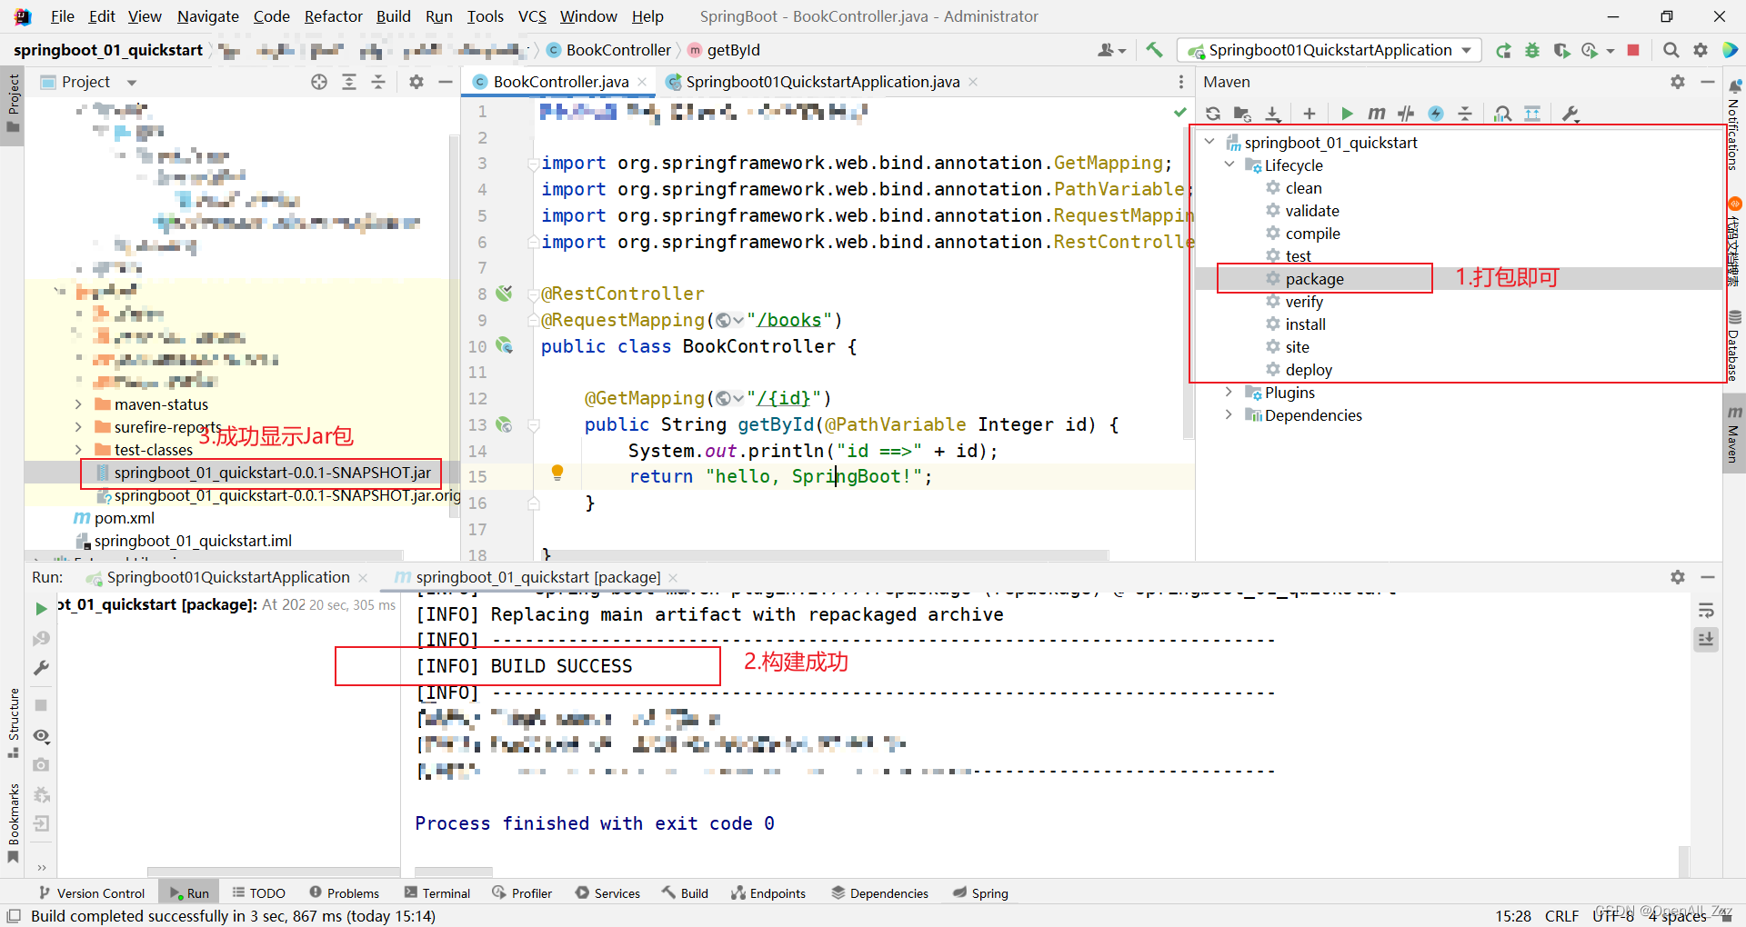1746x927 pixels.
Task: Open Services tool window
Action: (x=607, y=893)
